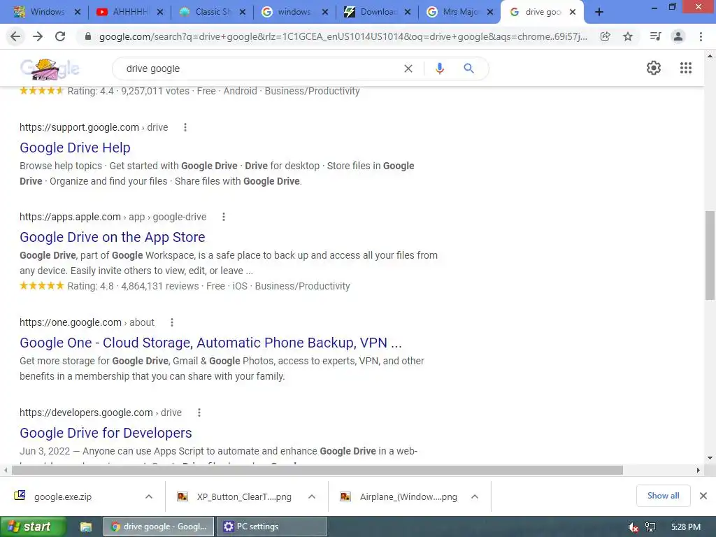Close the AHHHHH YouTube tab

(x=160, y=12)
